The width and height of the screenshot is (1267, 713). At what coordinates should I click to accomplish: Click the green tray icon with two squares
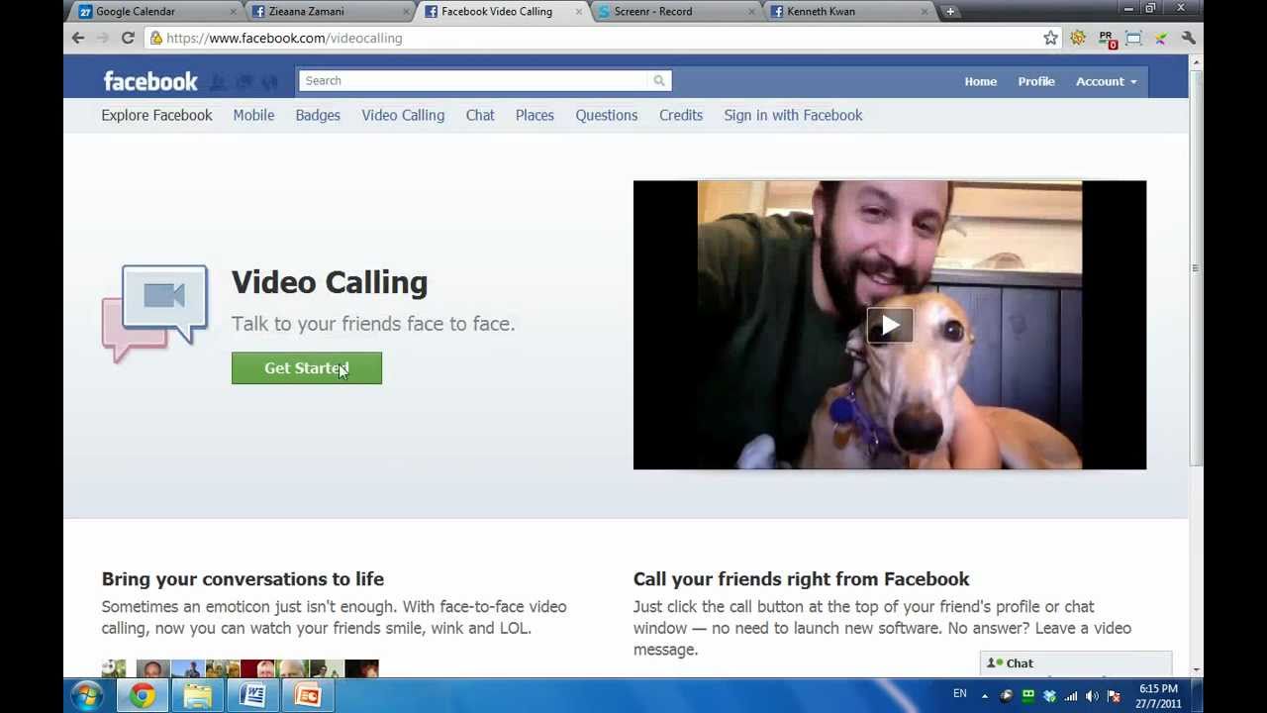(x=1028, y=696)
